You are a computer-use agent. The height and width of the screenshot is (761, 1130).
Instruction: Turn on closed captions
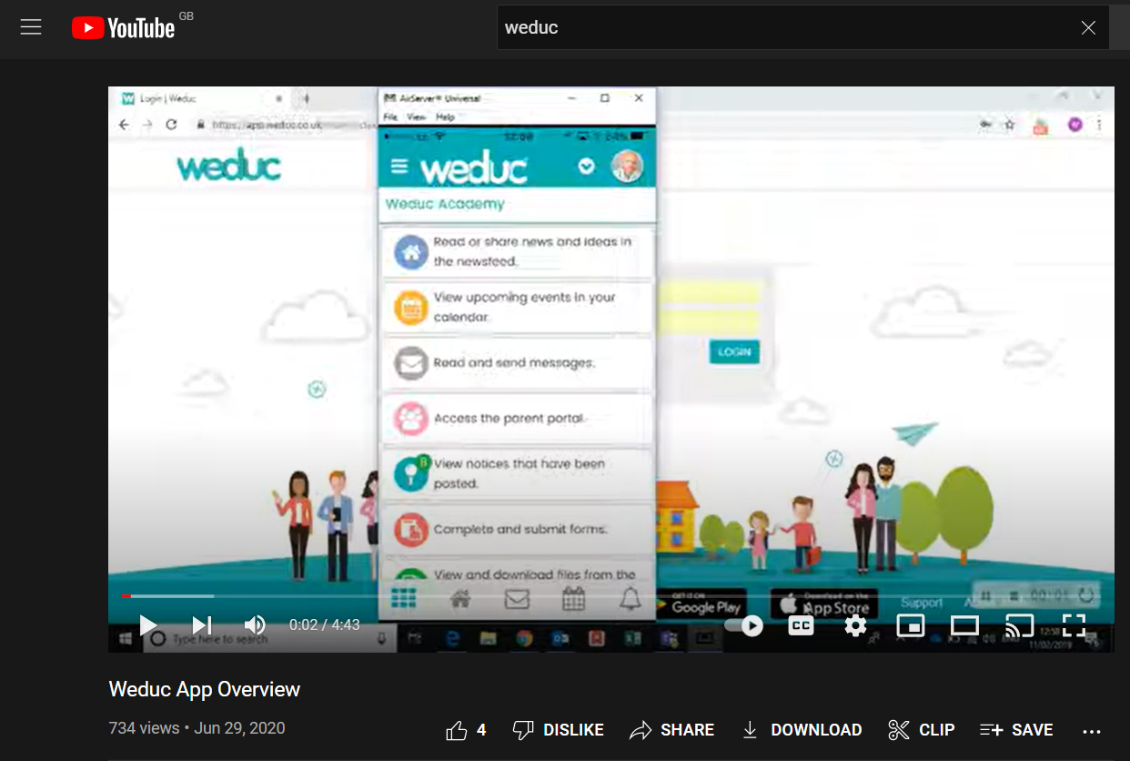pyautogui.click(x=801, y=625)
